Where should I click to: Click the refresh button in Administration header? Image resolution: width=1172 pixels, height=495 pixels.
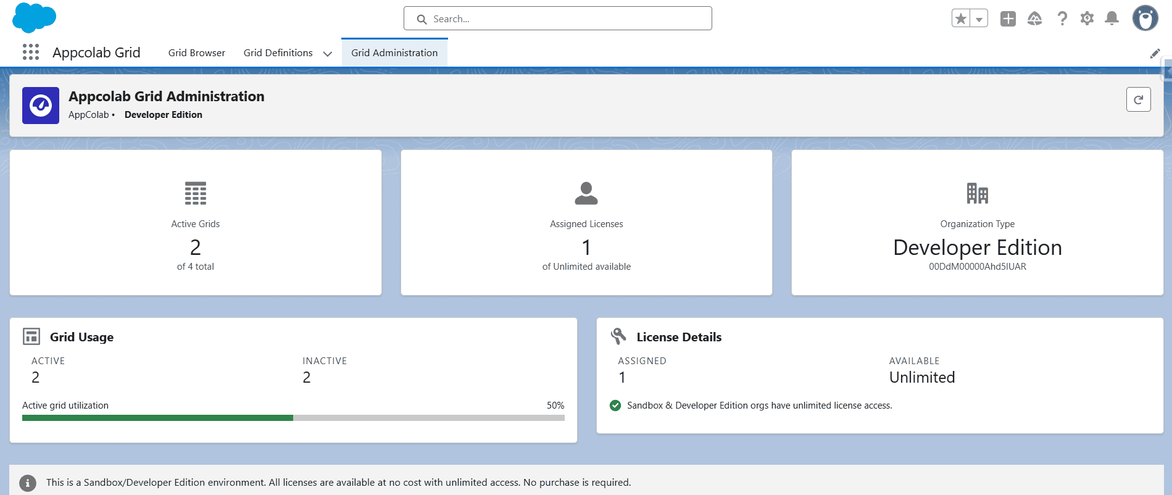pos(1138,99)
